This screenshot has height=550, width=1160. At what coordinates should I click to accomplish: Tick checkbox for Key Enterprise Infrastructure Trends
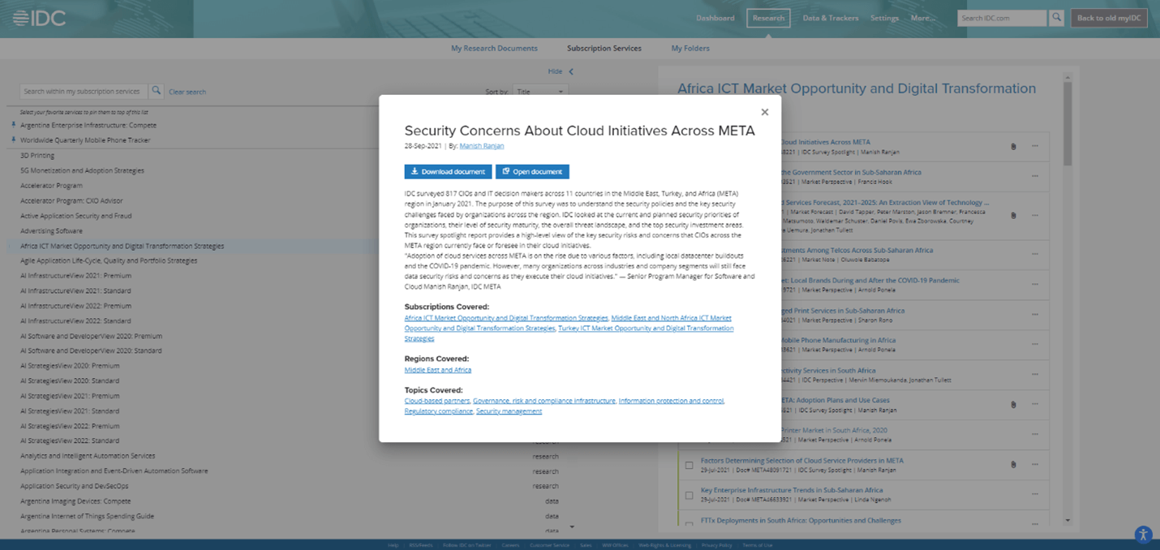coord(689,495)
